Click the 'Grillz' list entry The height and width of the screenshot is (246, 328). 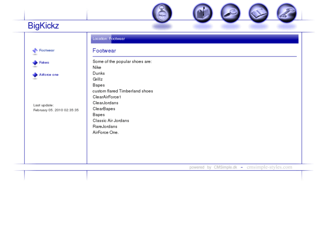pyautogui.click(x=98, y=79)
